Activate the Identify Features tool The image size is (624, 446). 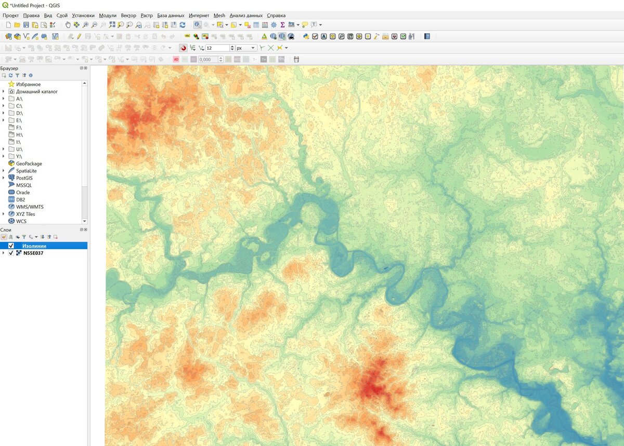[x=198, y=25]
